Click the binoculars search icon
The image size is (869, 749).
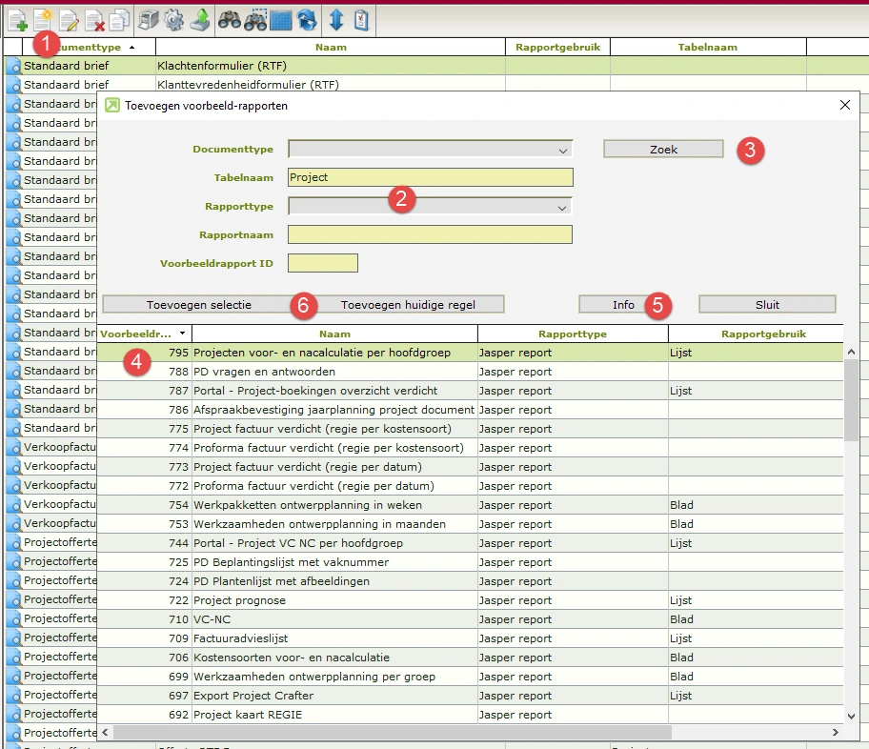coord(230,19)
